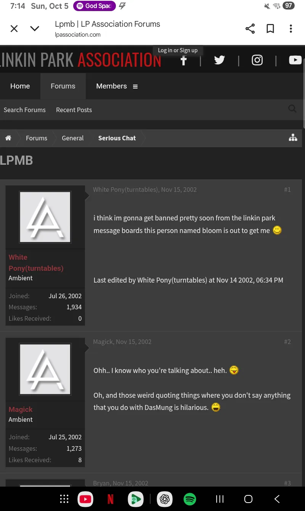This screenshot has width=305, height=511.
Task: Go to the Home tab
Action: [20, 86]
